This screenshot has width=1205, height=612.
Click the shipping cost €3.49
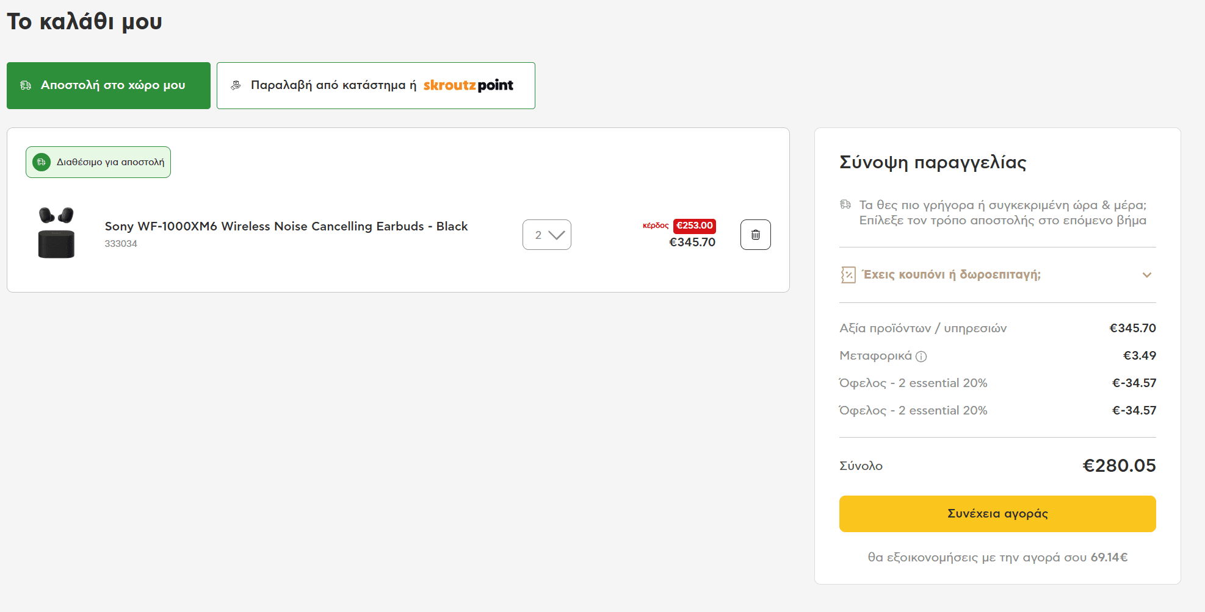[1140, 355]
